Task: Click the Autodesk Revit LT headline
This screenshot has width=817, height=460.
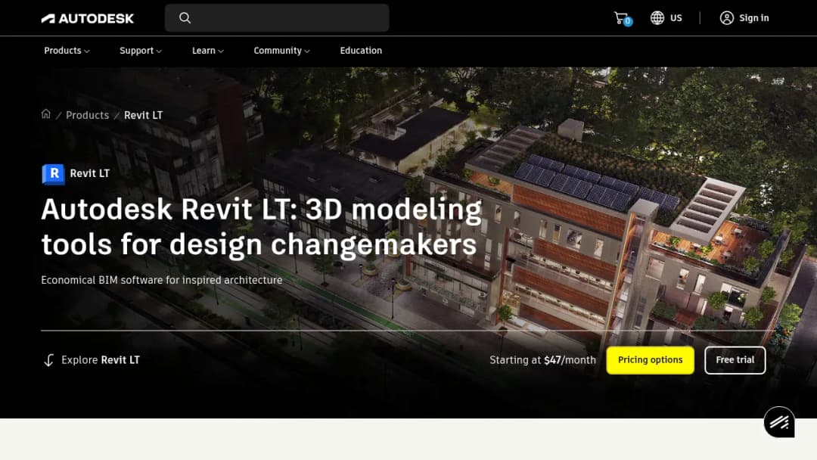Action: click(261, 227)
